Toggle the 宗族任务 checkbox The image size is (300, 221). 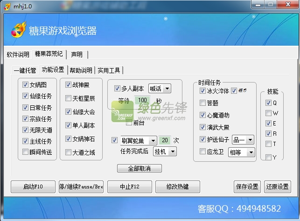click(25, 118)
